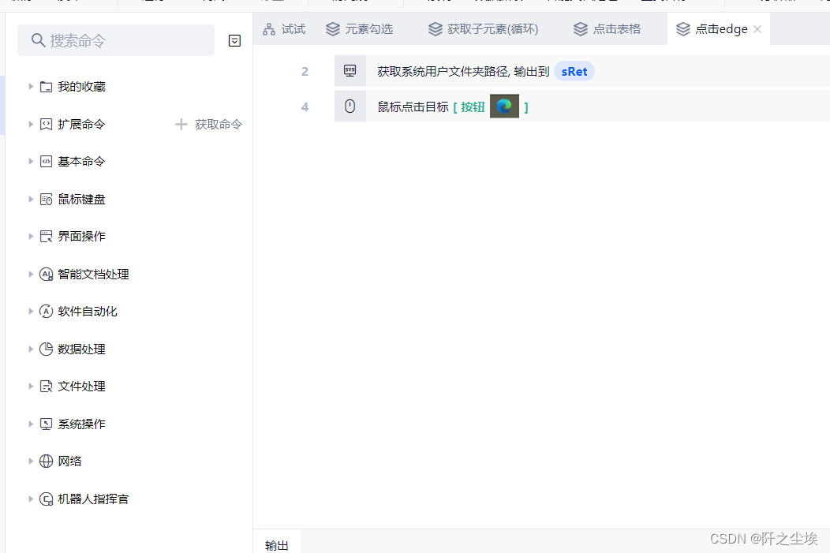Select the 我的收藏 label

click(x=81, y=87)
